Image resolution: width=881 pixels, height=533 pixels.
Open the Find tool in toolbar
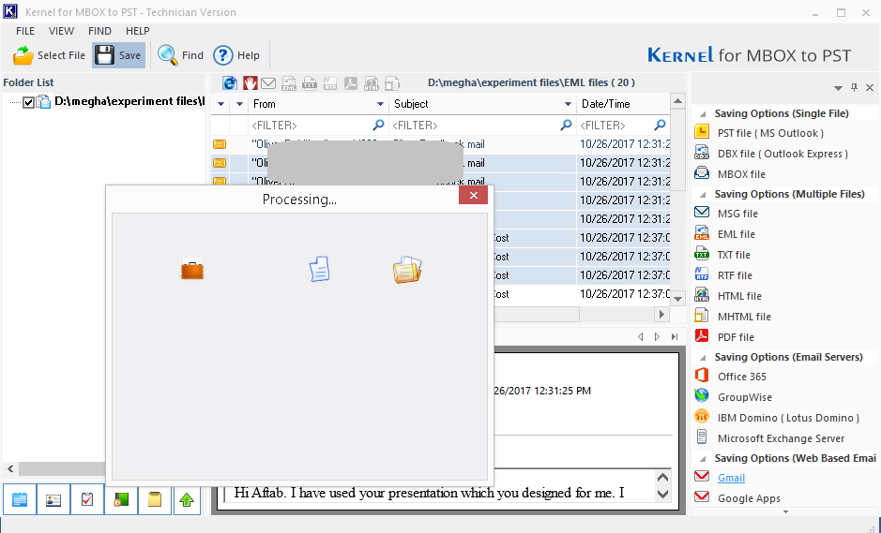(180, 55)
